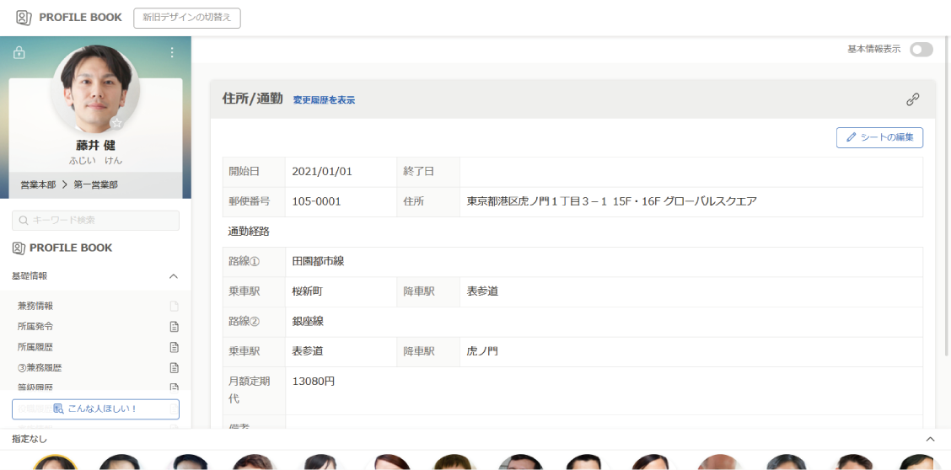Open 兼務情報 in the sidebar

tap(35, 307)
